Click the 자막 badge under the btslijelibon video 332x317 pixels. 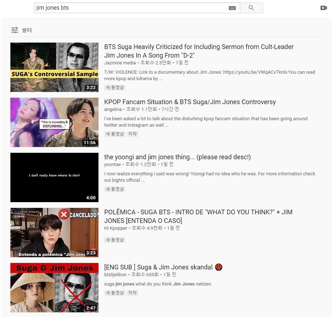132,293
